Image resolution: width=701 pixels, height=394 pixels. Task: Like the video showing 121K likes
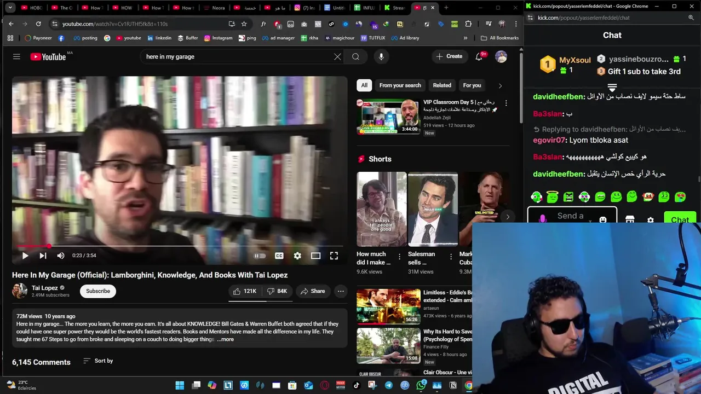(245, 291)
